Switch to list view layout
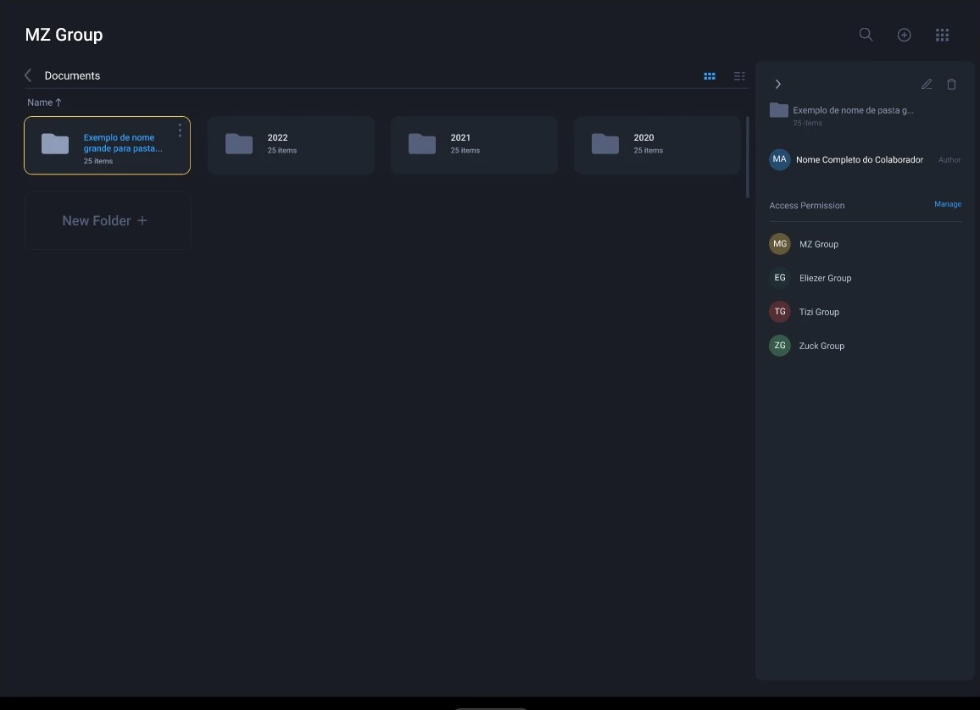The height and width of the screenshot is (710, 980). (x=739, y=76)
